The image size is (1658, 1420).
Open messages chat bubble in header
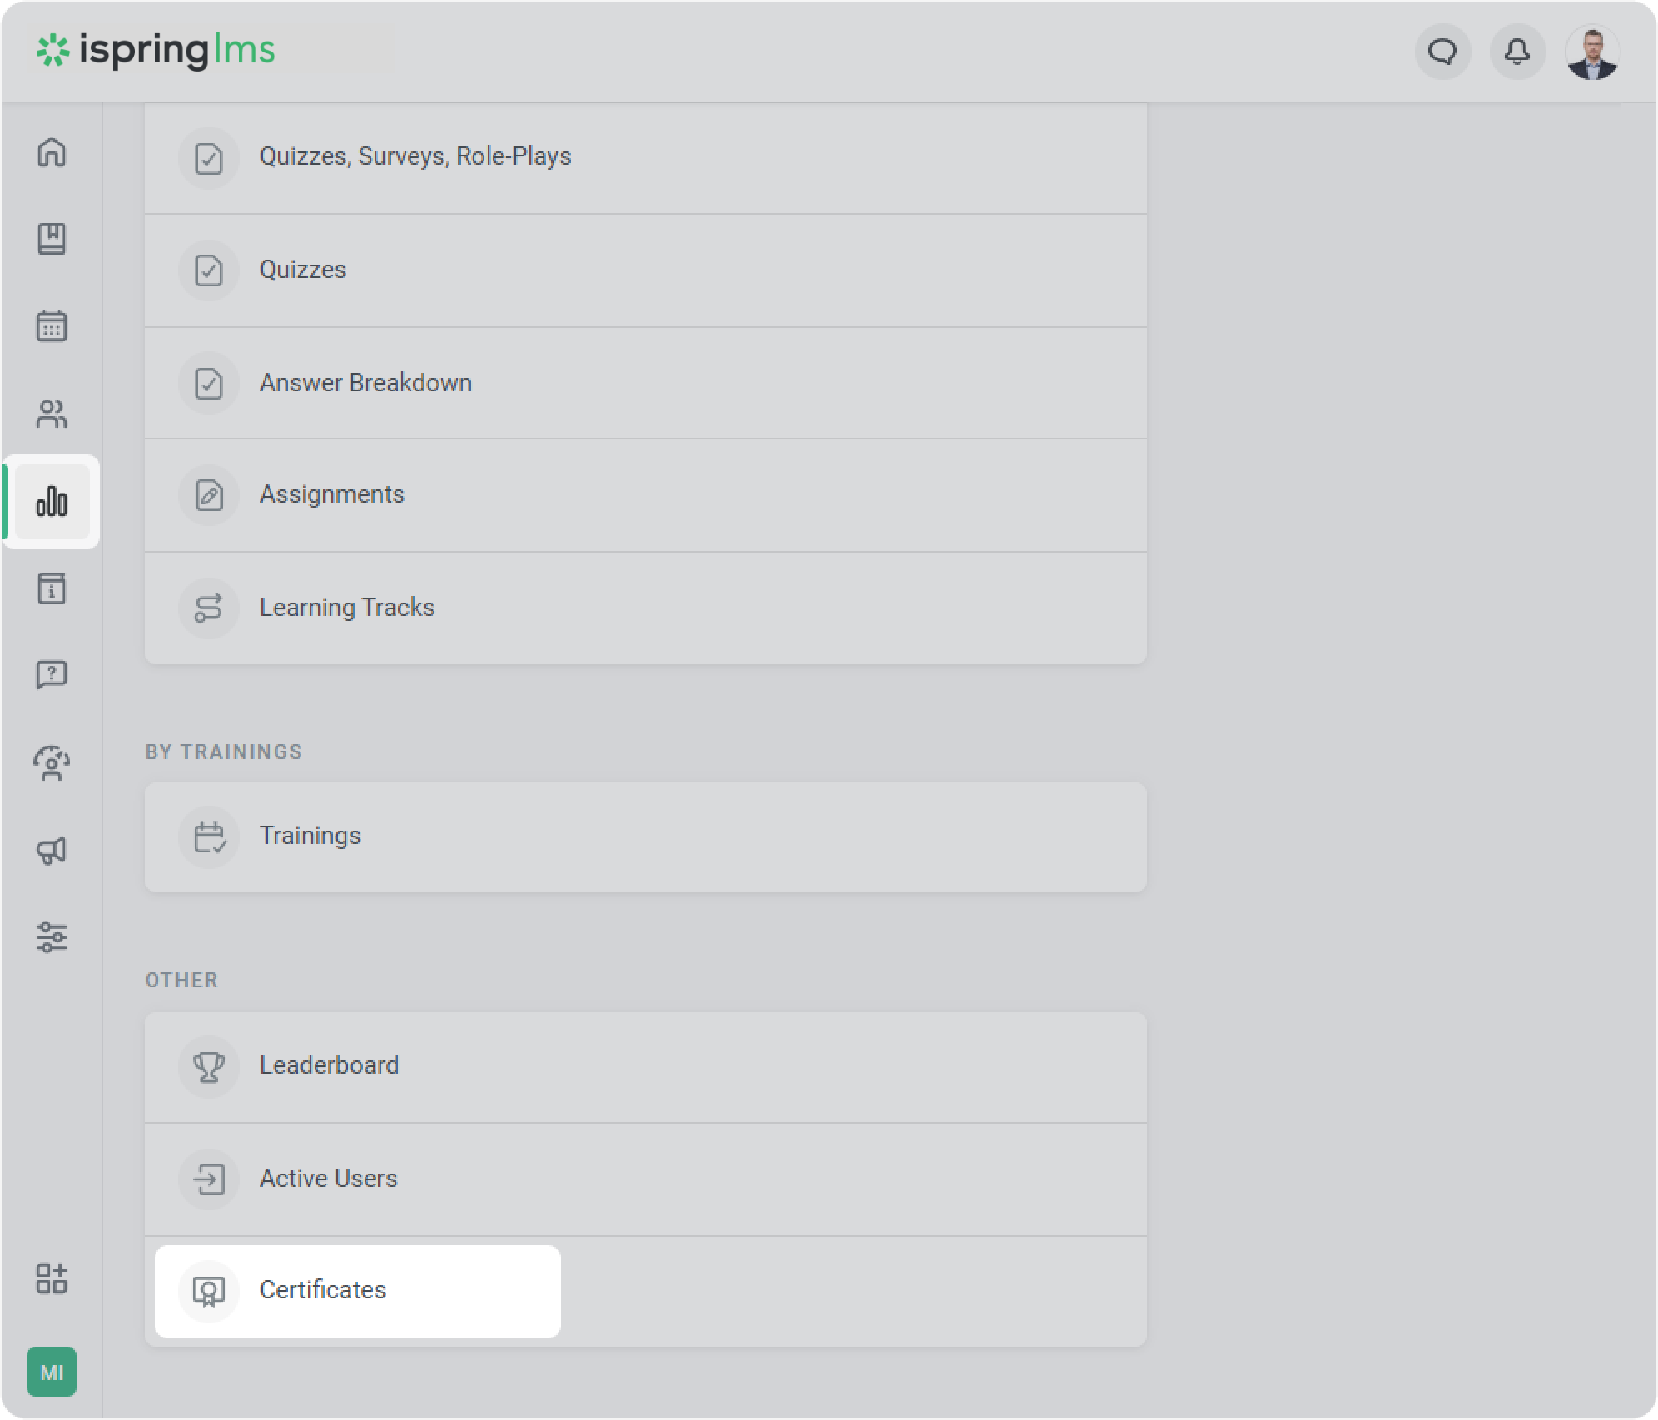[x=1442, y=52]
